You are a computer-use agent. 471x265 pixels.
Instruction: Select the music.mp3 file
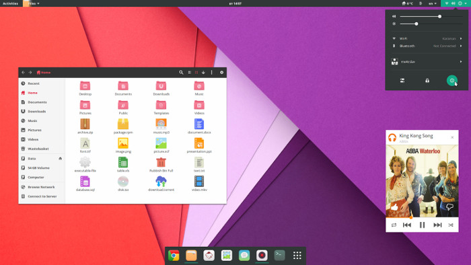(x=161, y=124)
